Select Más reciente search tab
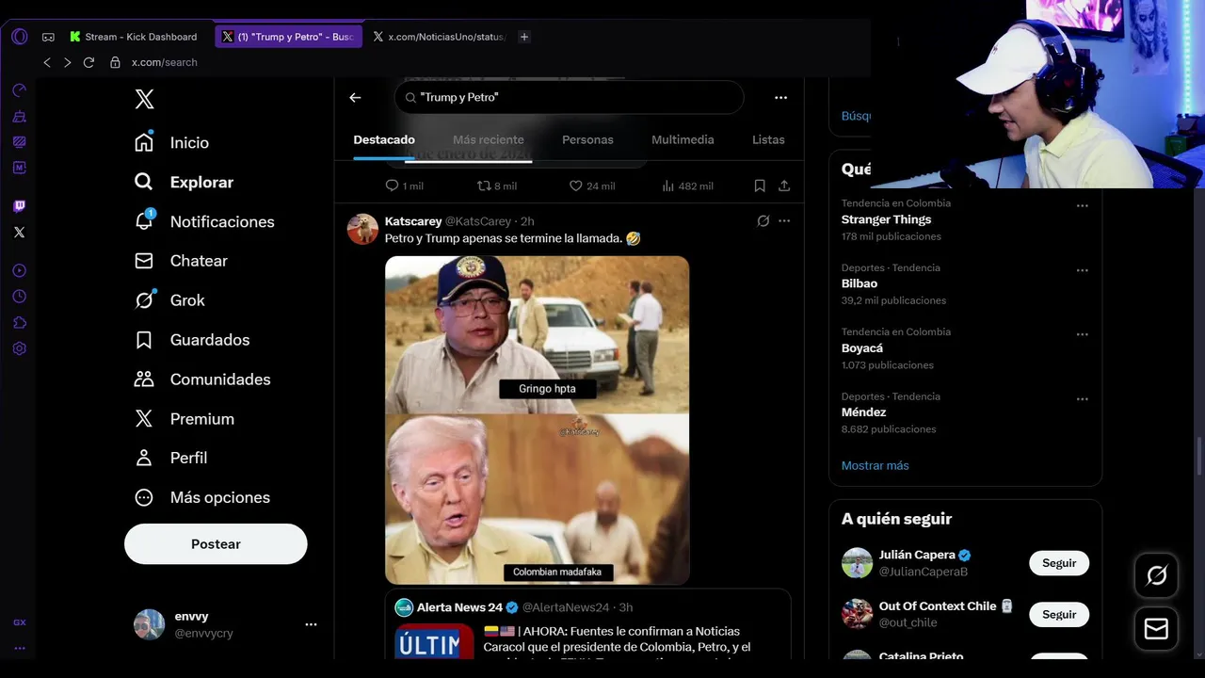This screenshot has height=678, width=1205. click(488, 139)
